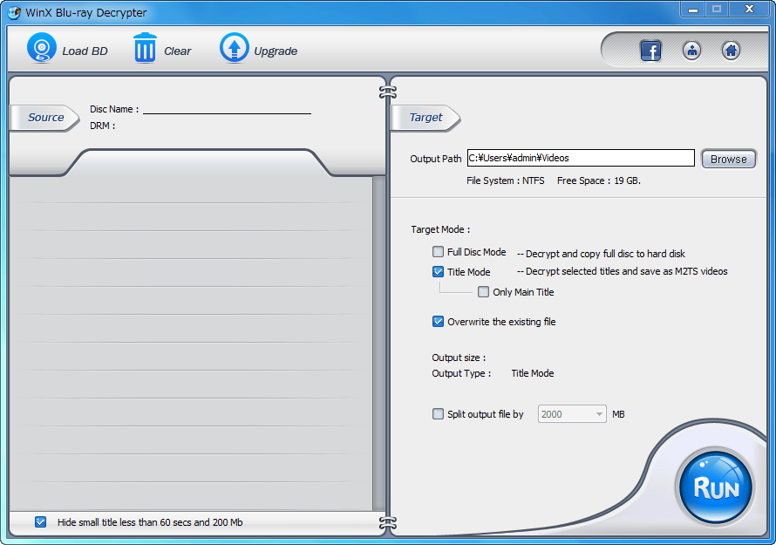Enable Split output file by checkbox
This screenshot has height=545, width=776.
pos(438,414)
